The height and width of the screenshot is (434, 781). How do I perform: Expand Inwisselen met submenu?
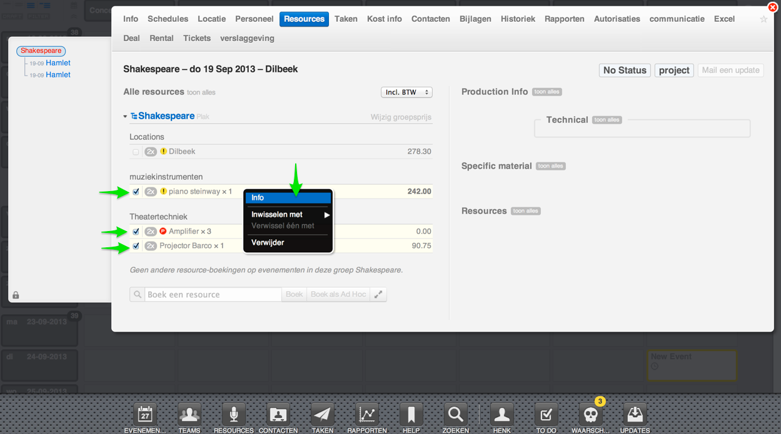pyautogui.click(x=288, y=215)
